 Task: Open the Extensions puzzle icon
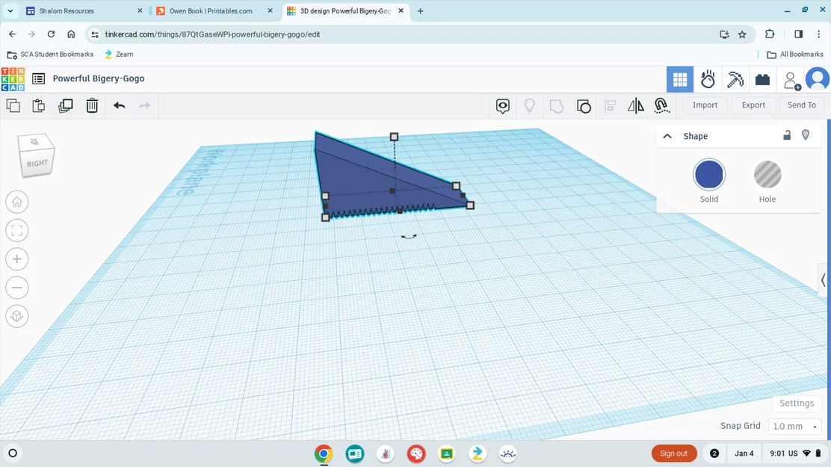[770, 34]
